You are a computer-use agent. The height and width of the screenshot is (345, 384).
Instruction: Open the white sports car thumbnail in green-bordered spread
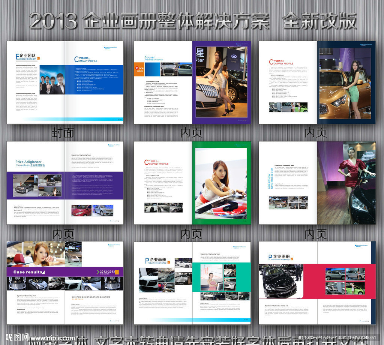(151, 208)
